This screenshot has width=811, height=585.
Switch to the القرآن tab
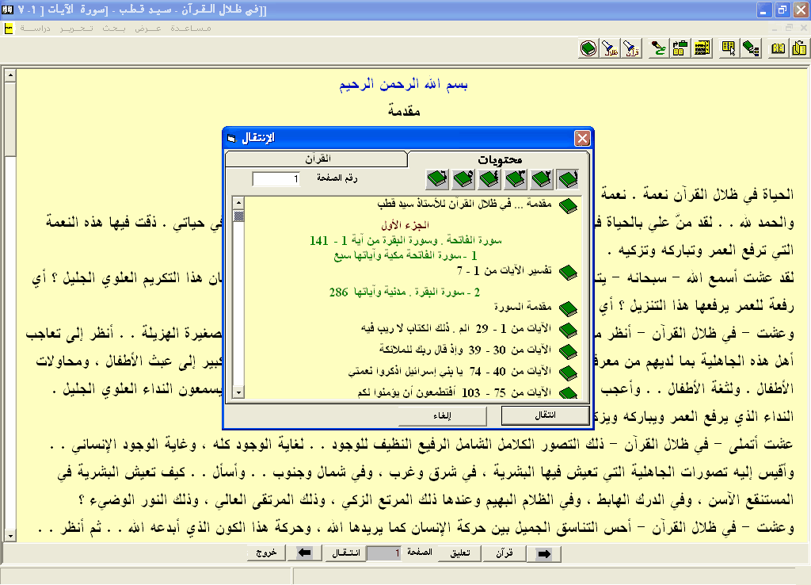pyautogui.click(x=318, y=159)
